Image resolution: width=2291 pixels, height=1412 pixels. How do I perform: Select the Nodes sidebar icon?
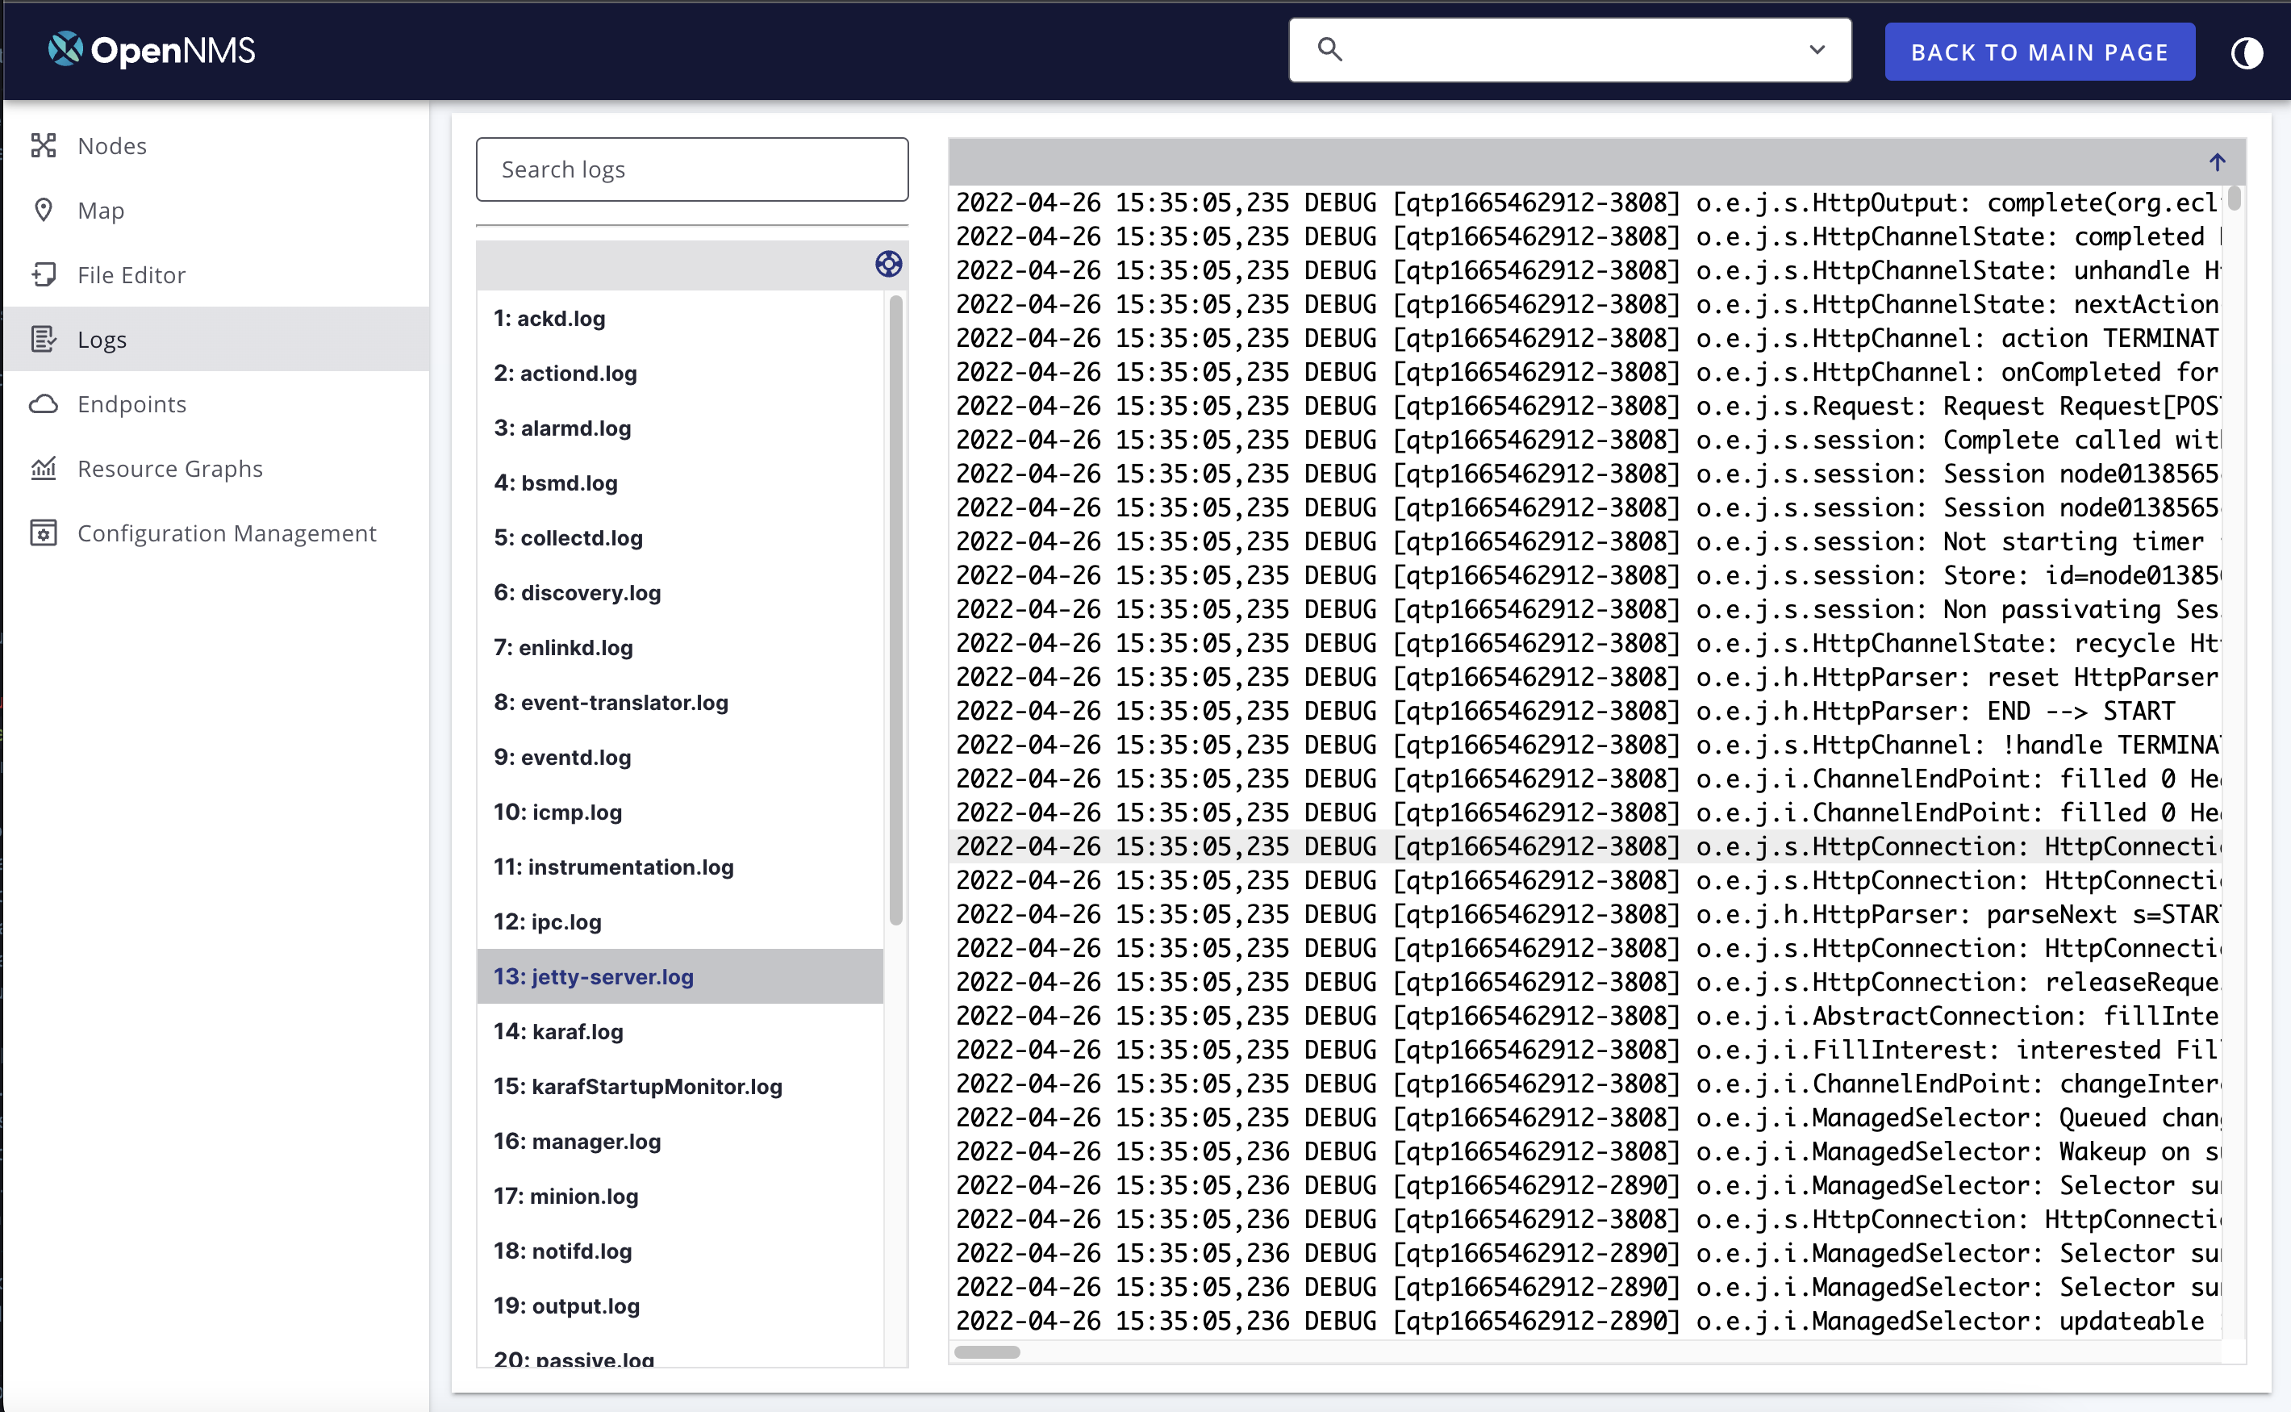pyautogui.click(x=44, y=146)
